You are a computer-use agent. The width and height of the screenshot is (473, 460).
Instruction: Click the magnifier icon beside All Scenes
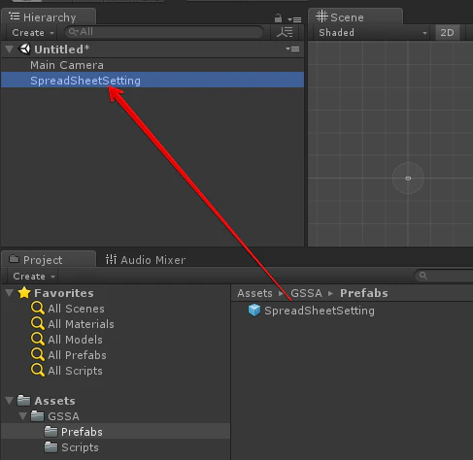38,309
